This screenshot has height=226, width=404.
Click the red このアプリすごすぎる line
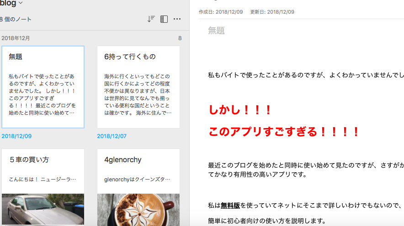click(x=283, y=132)
